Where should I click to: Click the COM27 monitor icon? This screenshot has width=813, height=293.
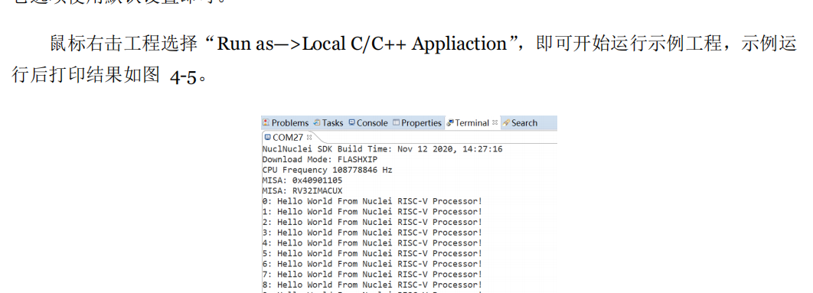267,138
